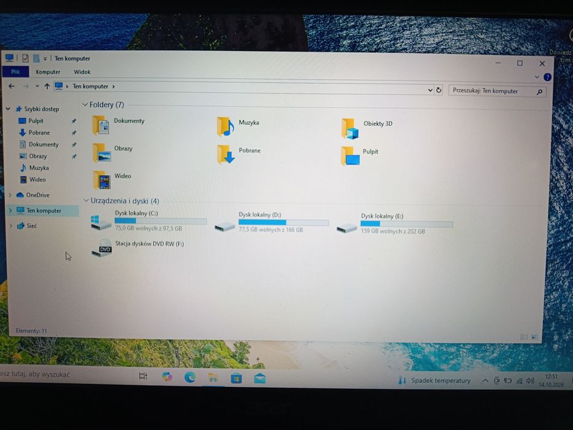Click the C: drive capacity bar
Viewport: 573px width, 430px height.
point(160,221)
